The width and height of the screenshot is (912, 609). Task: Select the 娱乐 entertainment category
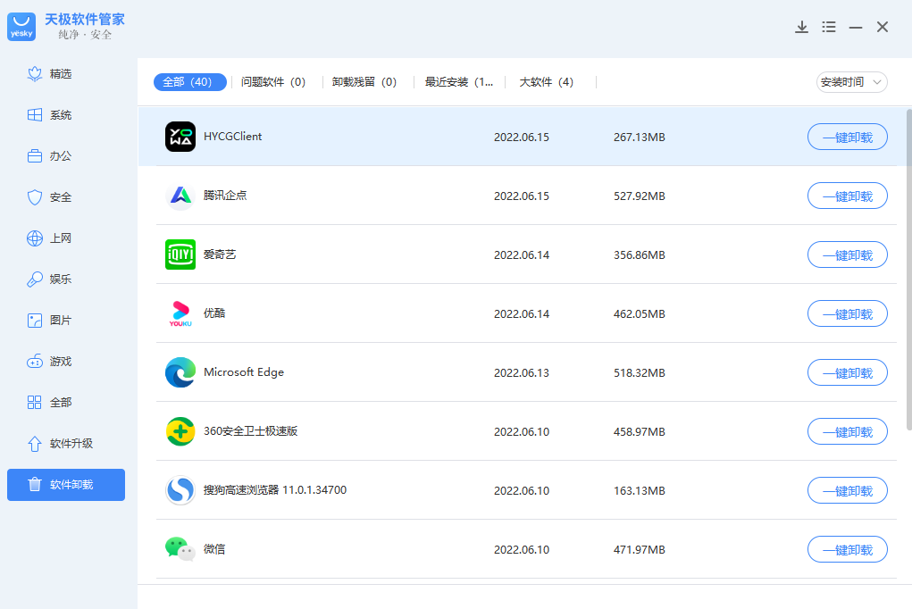(49, 279)
